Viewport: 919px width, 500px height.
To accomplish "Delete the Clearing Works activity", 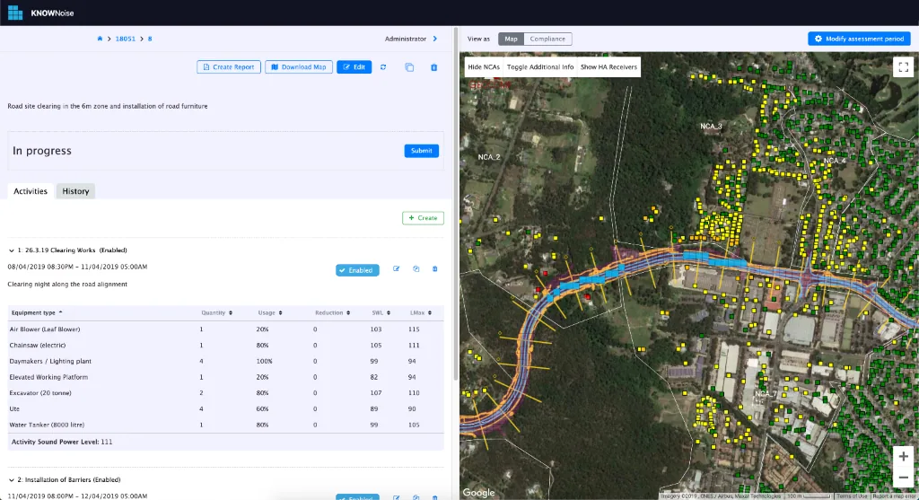I will click(x=435, y=269).
